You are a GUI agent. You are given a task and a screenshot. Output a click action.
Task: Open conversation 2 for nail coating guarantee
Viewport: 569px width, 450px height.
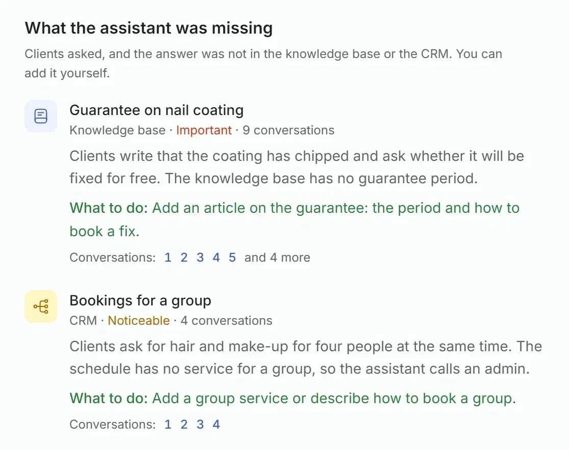pos(184,257)
